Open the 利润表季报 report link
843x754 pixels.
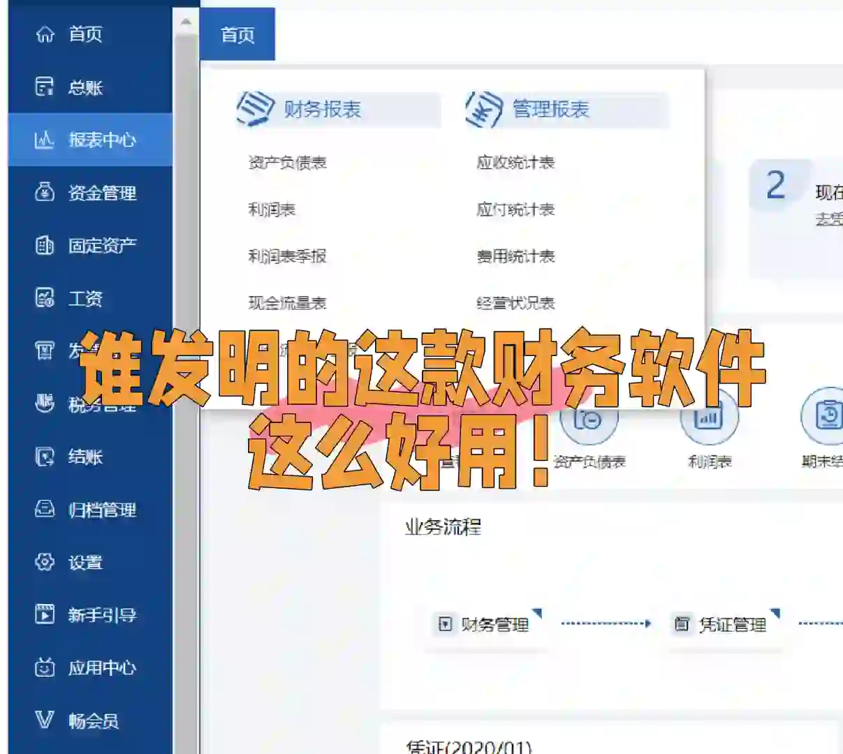point(288,256)
